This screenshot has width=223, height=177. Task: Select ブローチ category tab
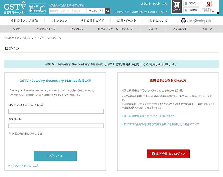click(153, 29)
